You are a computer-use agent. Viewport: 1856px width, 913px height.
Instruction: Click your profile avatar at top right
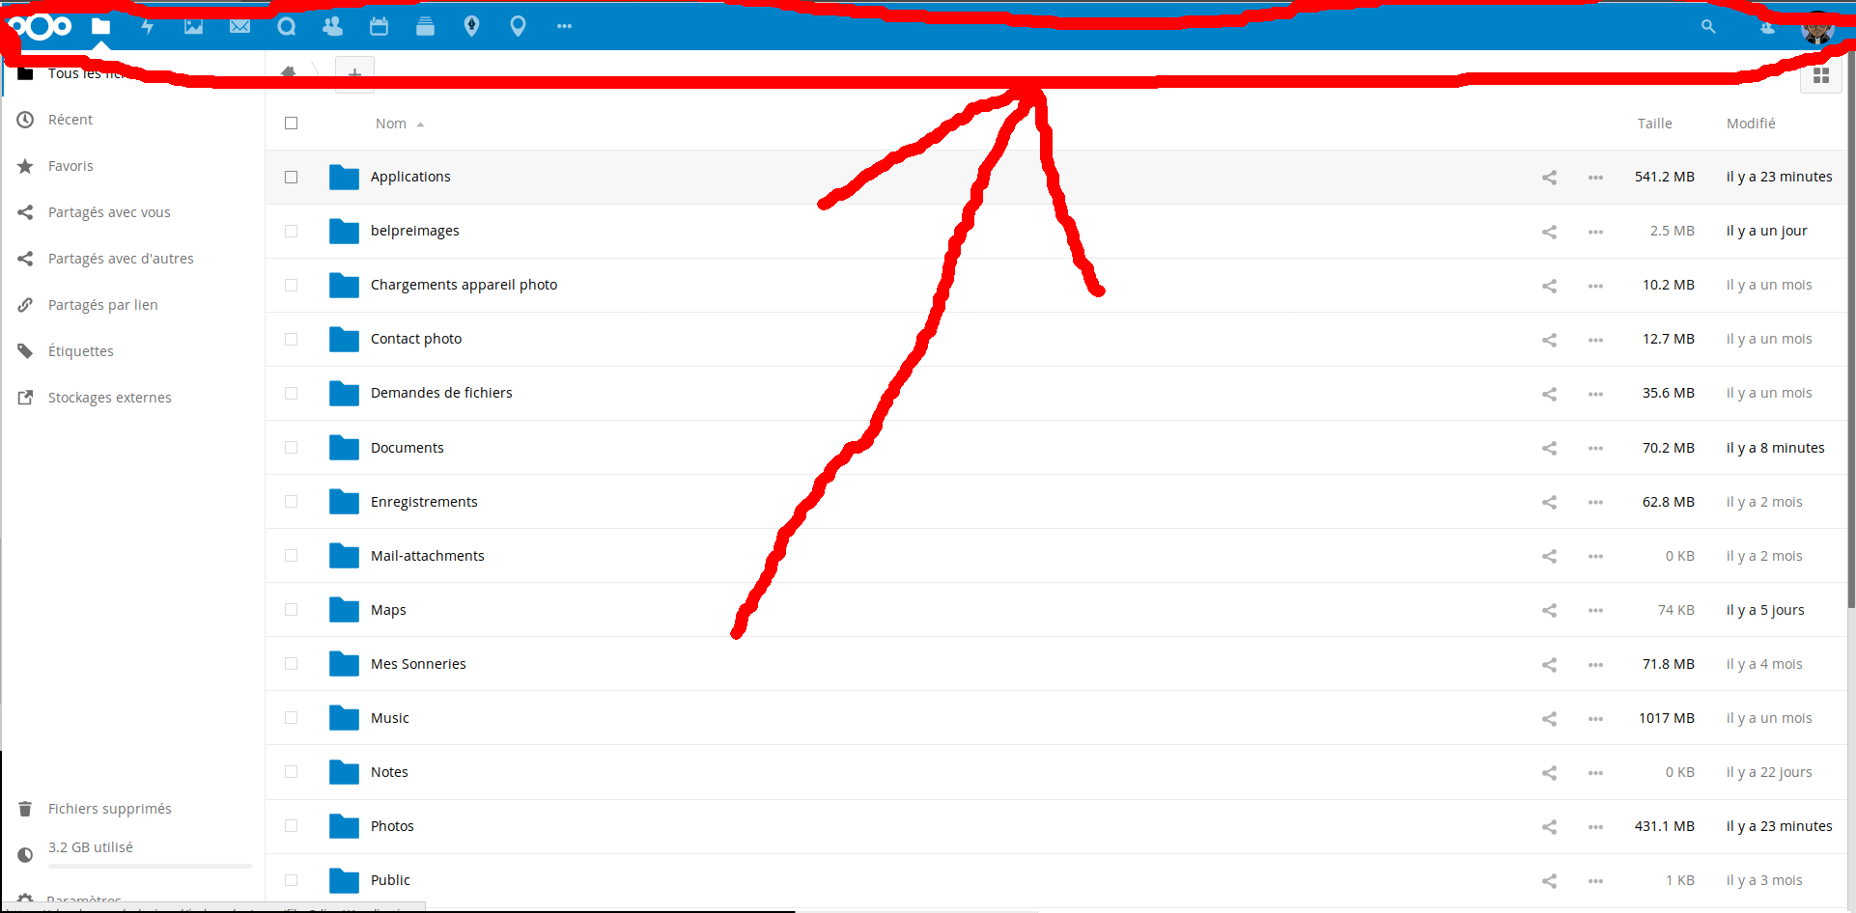click(x=1817, y=26)
